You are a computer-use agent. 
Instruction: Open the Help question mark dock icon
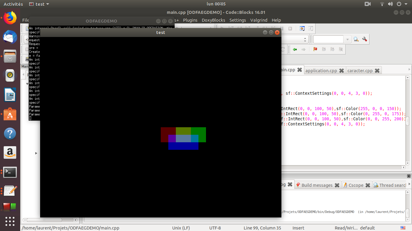(10, 133)
